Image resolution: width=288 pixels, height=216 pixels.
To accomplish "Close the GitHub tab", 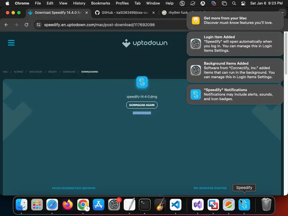I will pos(154,12).
